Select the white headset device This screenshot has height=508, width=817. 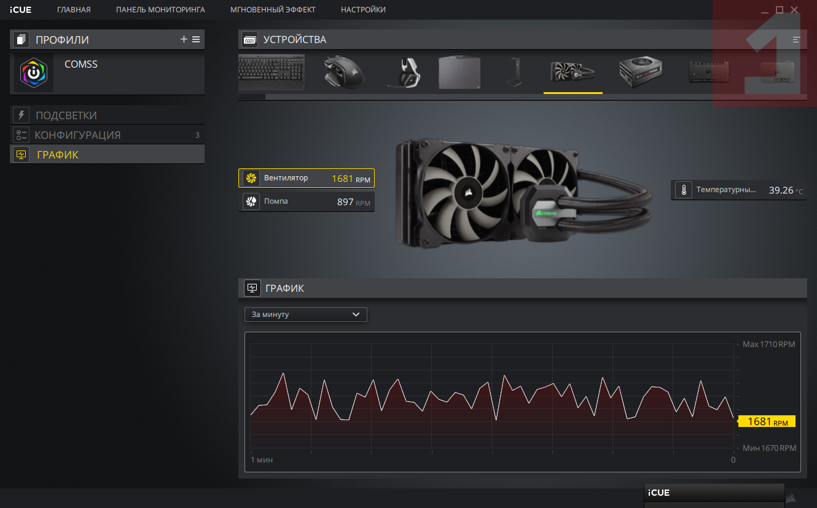(404, 72)
